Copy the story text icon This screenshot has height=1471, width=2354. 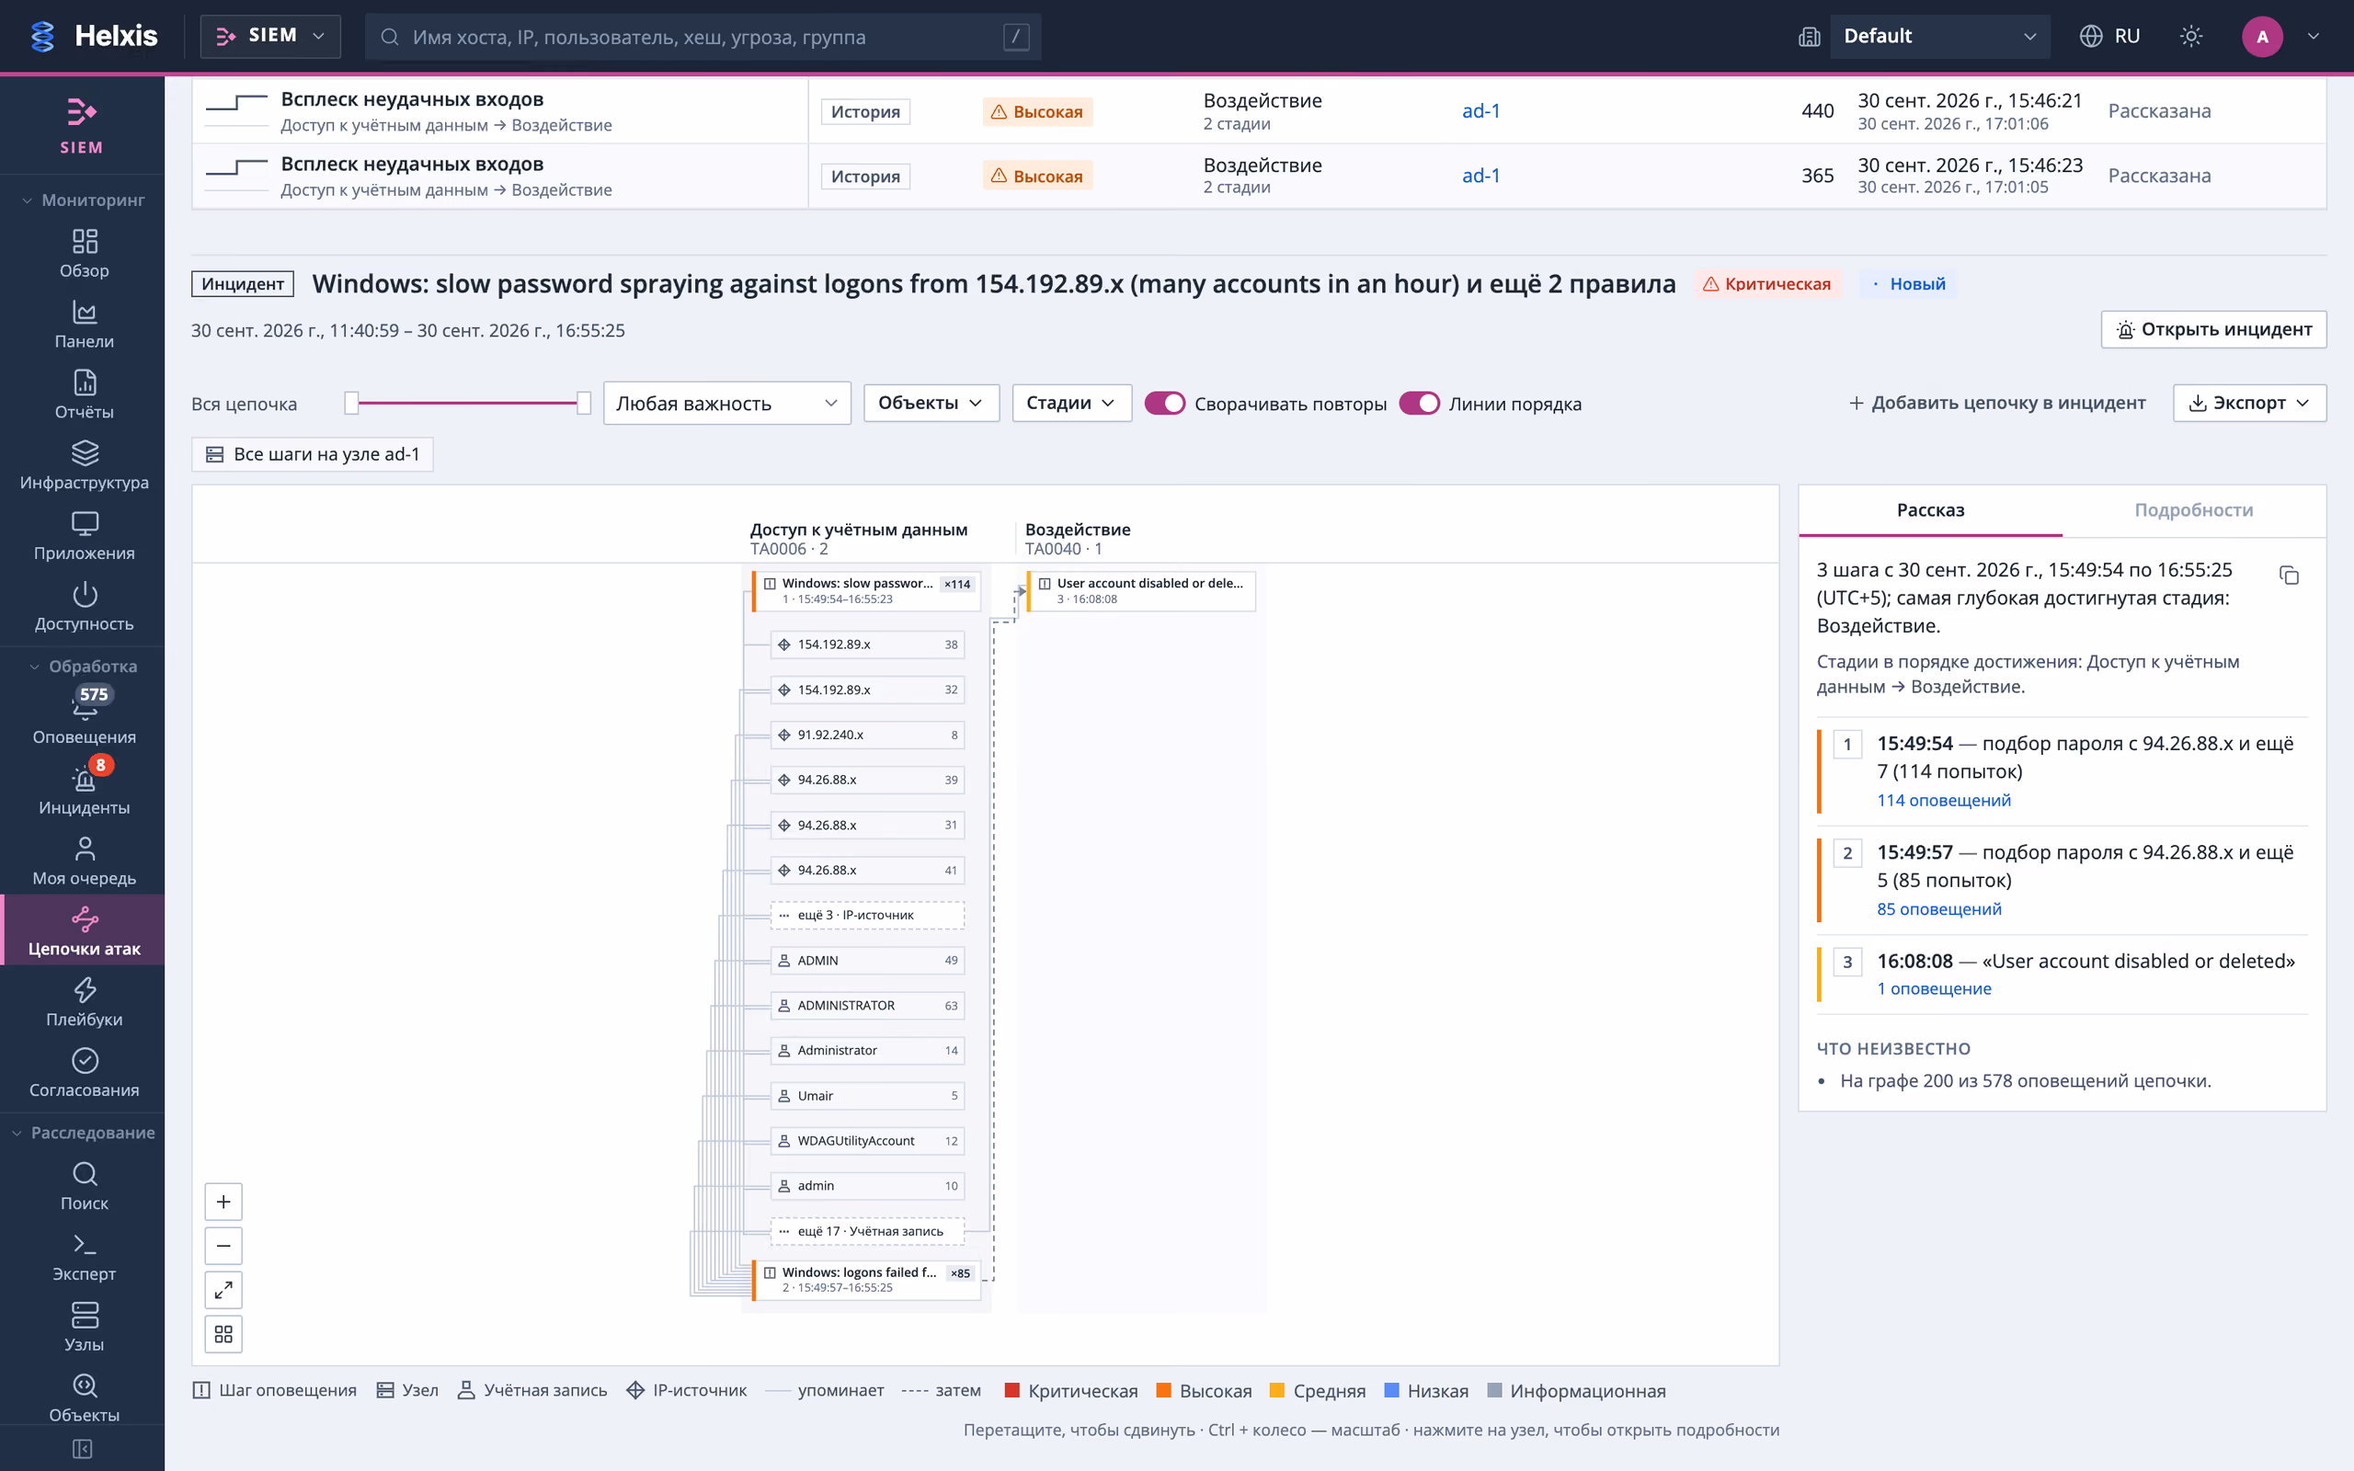tap(2289, 575)
